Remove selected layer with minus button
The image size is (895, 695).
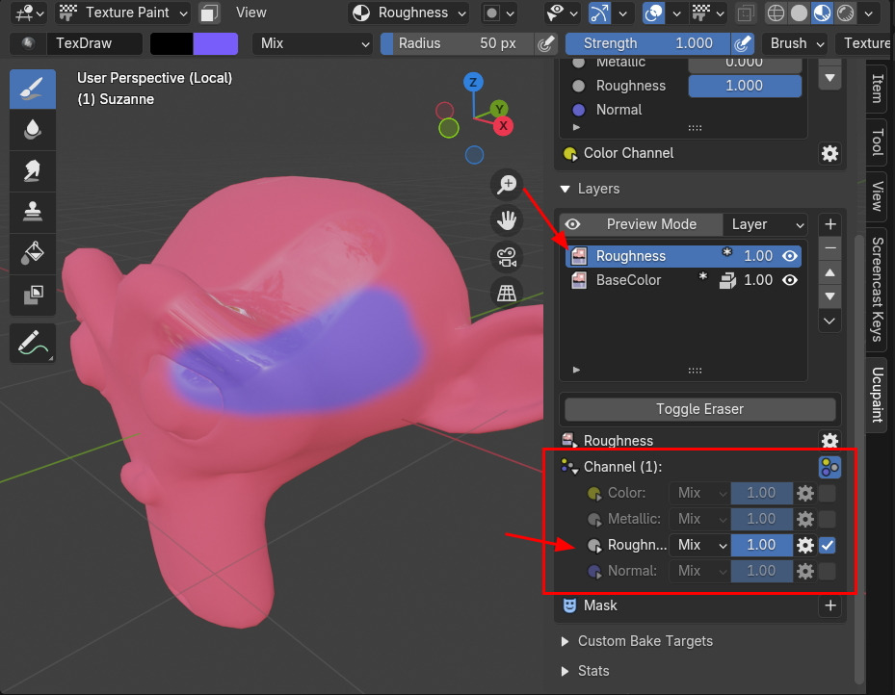click(829, 248)
